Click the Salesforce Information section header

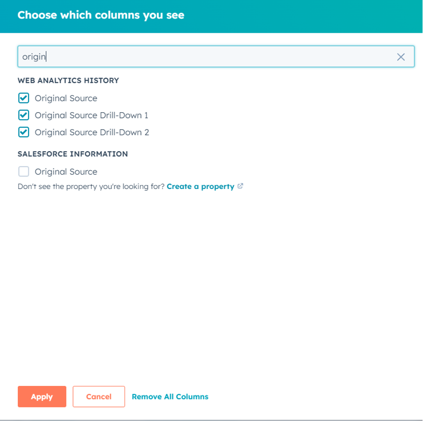click(x=72, y=153)
